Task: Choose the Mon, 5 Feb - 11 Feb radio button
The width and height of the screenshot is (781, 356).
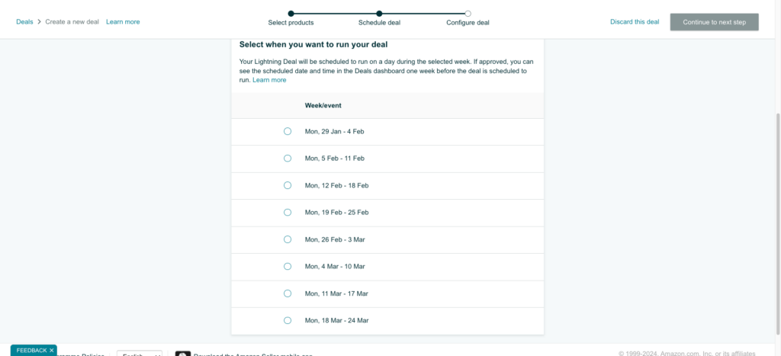Action: (x=288, y=159)
